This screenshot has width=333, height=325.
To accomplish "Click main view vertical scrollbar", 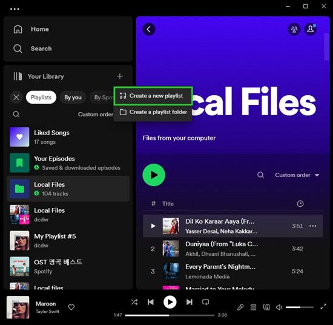I will [x=327, y=47].
